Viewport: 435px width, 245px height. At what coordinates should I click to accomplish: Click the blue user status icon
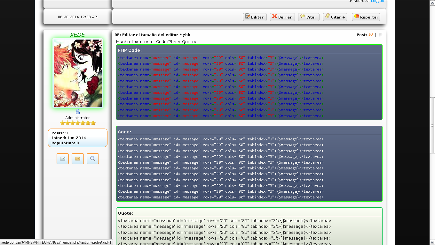[x=78, y=112]
